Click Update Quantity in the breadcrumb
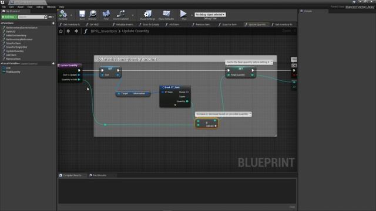Viewport: 376px width, 211px height. click(x=136, y=31)
